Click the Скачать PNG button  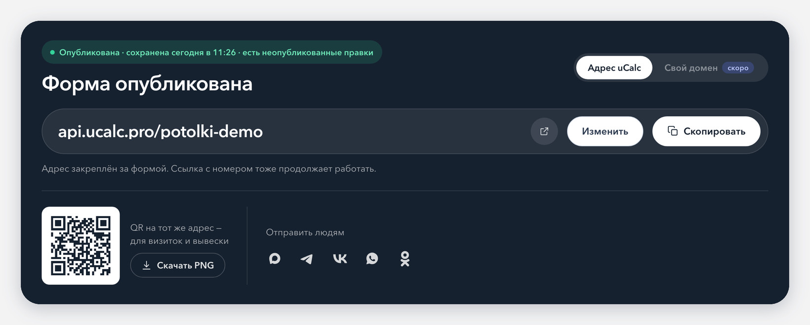tap(178, 265)
